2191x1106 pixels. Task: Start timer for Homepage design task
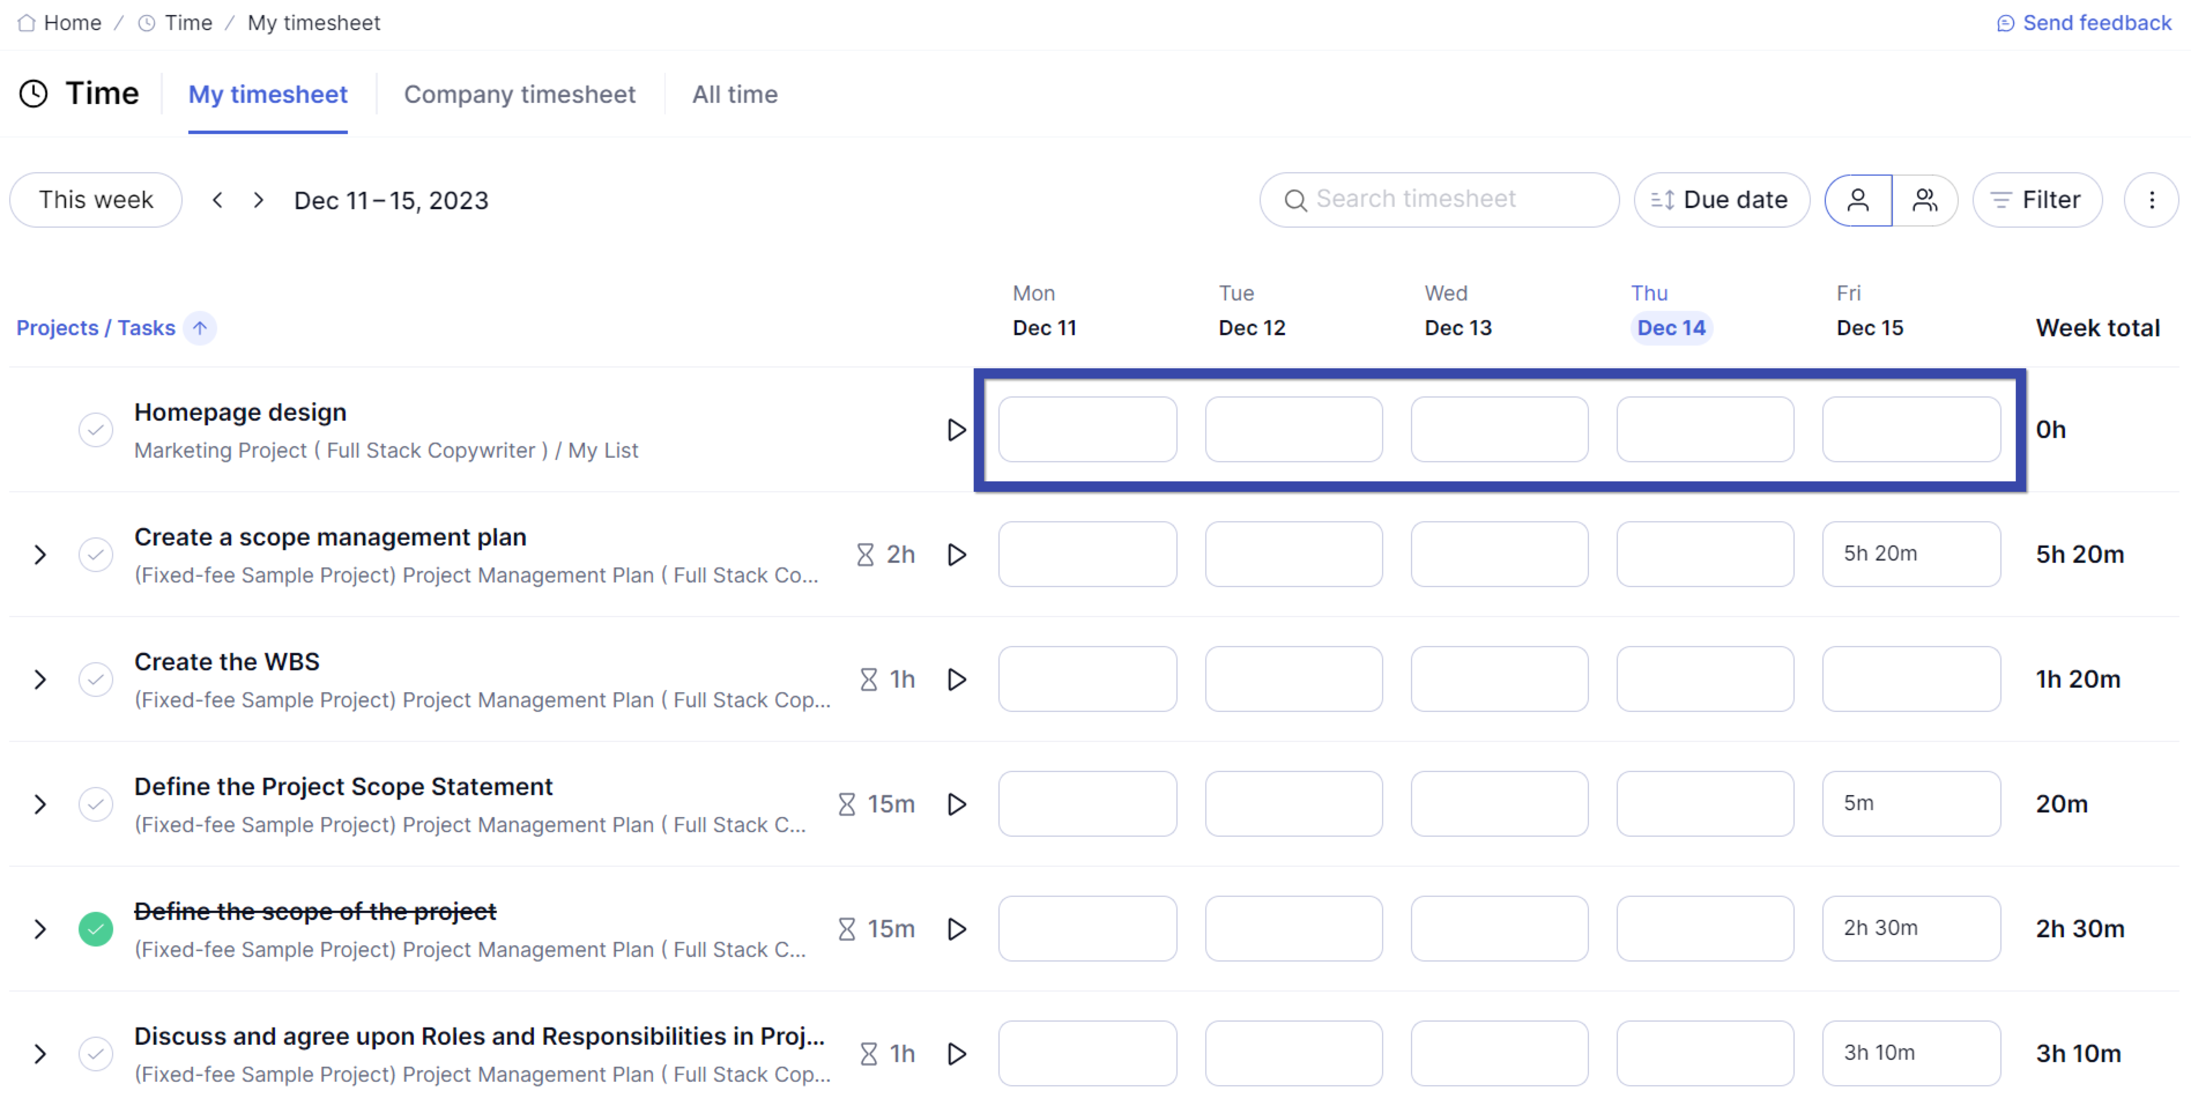pos(956,430)
